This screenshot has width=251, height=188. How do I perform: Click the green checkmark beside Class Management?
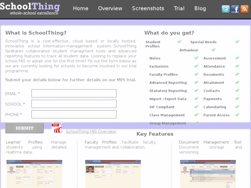tap(196, 115)
